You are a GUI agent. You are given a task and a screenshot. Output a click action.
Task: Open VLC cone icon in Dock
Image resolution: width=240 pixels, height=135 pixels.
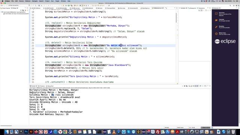114,132
